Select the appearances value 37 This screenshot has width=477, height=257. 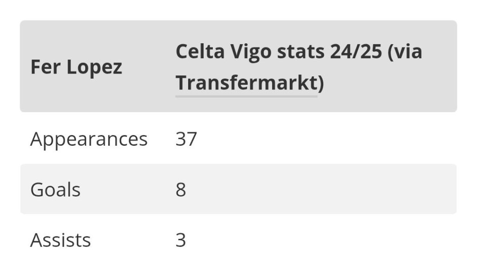186,139
